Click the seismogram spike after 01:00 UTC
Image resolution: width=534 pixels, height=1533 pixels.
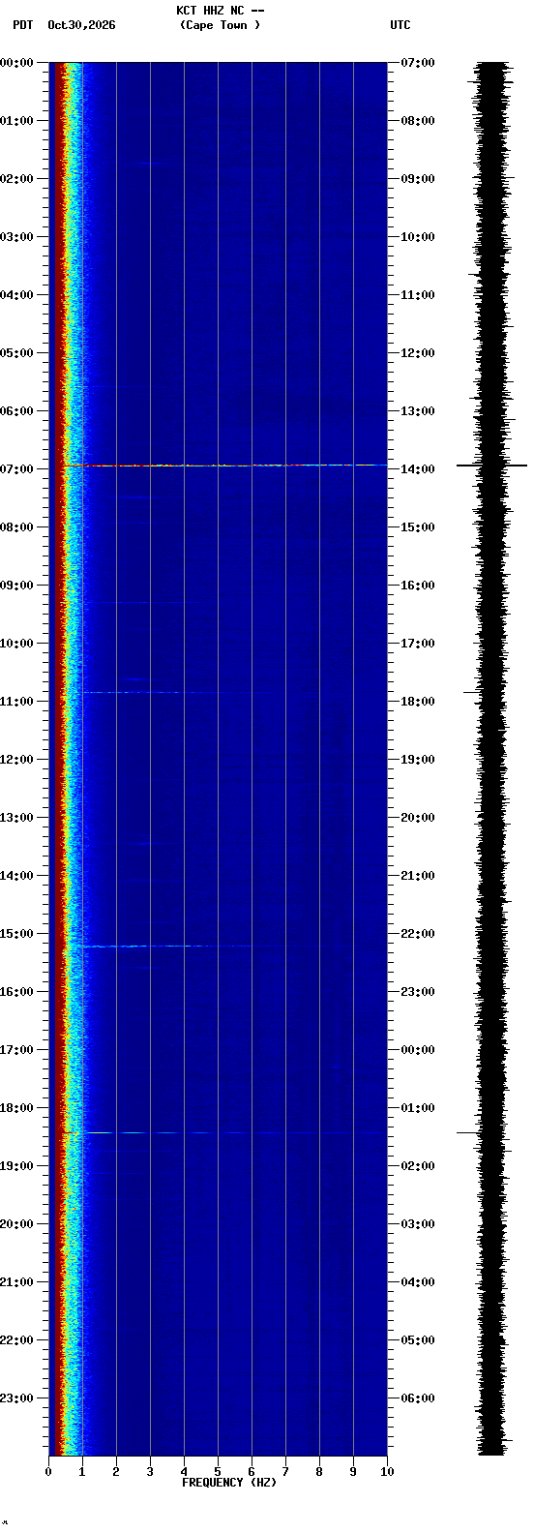[x=468, y=1132]
